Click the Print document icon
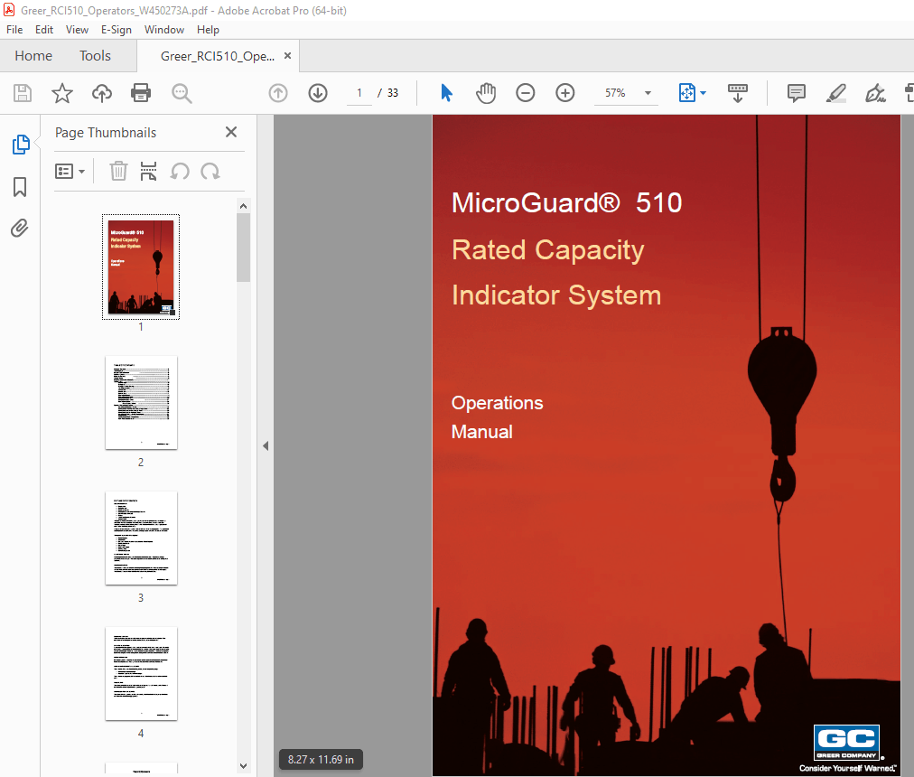 [141, 92]
